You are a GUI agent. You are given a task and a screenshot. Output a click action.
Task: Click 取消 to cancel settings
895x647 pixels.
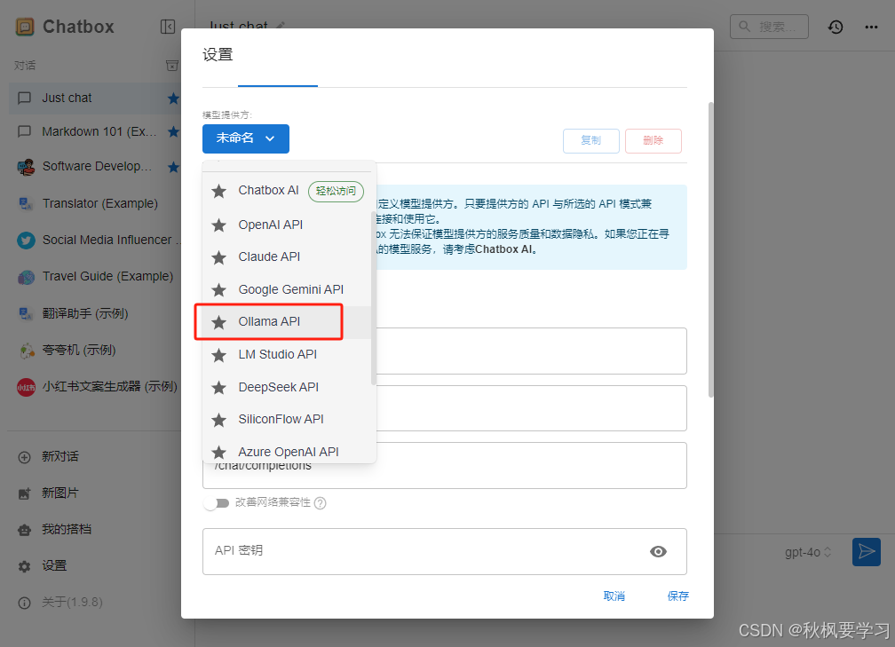coord(614,596)
